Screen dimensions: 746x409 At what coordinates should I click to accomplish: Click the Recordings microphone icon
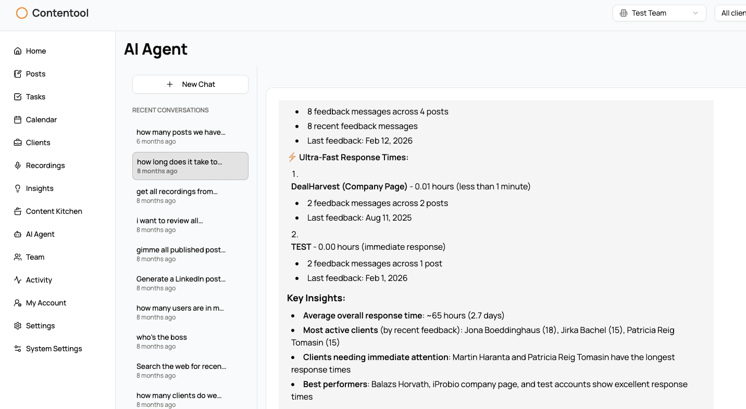(x=18, y=165)
